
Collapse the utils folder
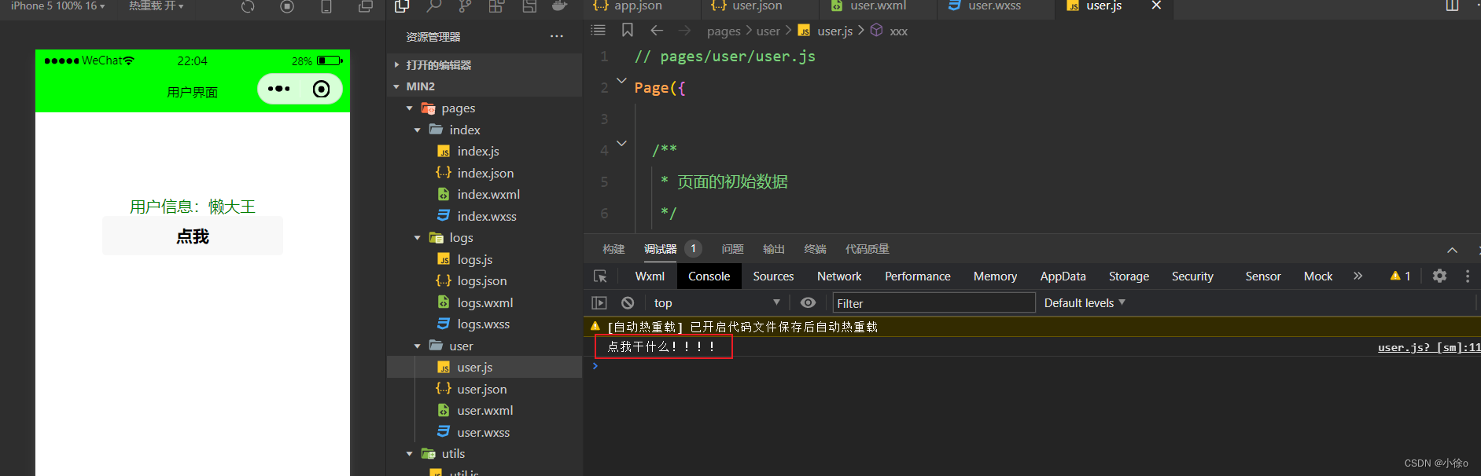(484, 454)
